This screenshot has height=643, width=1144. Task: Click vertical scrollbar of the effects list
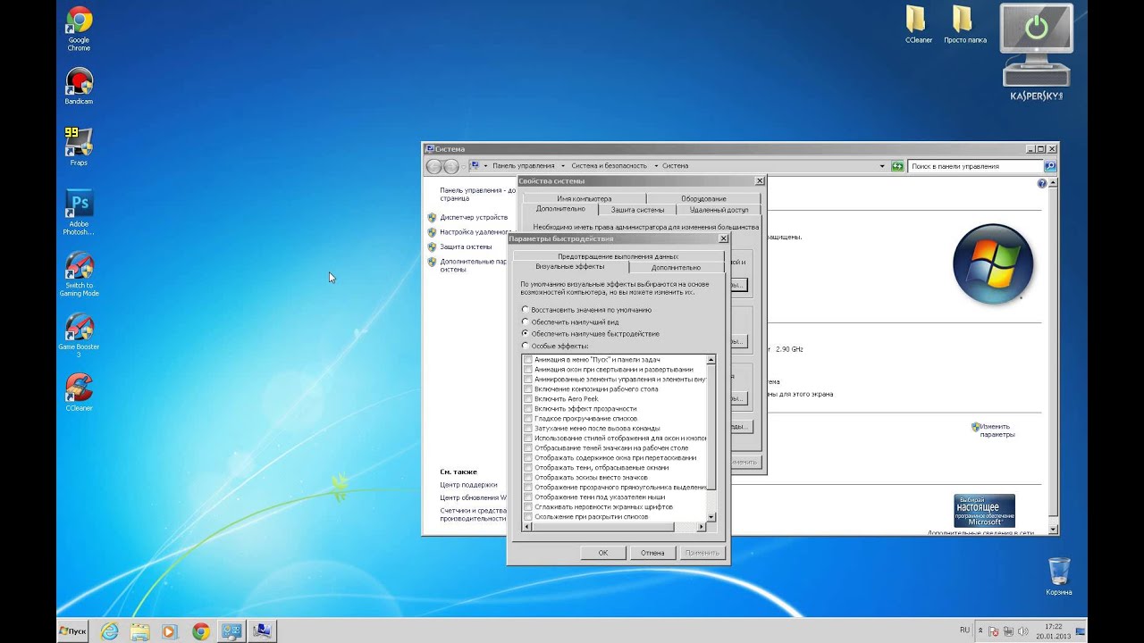point(711,438)
